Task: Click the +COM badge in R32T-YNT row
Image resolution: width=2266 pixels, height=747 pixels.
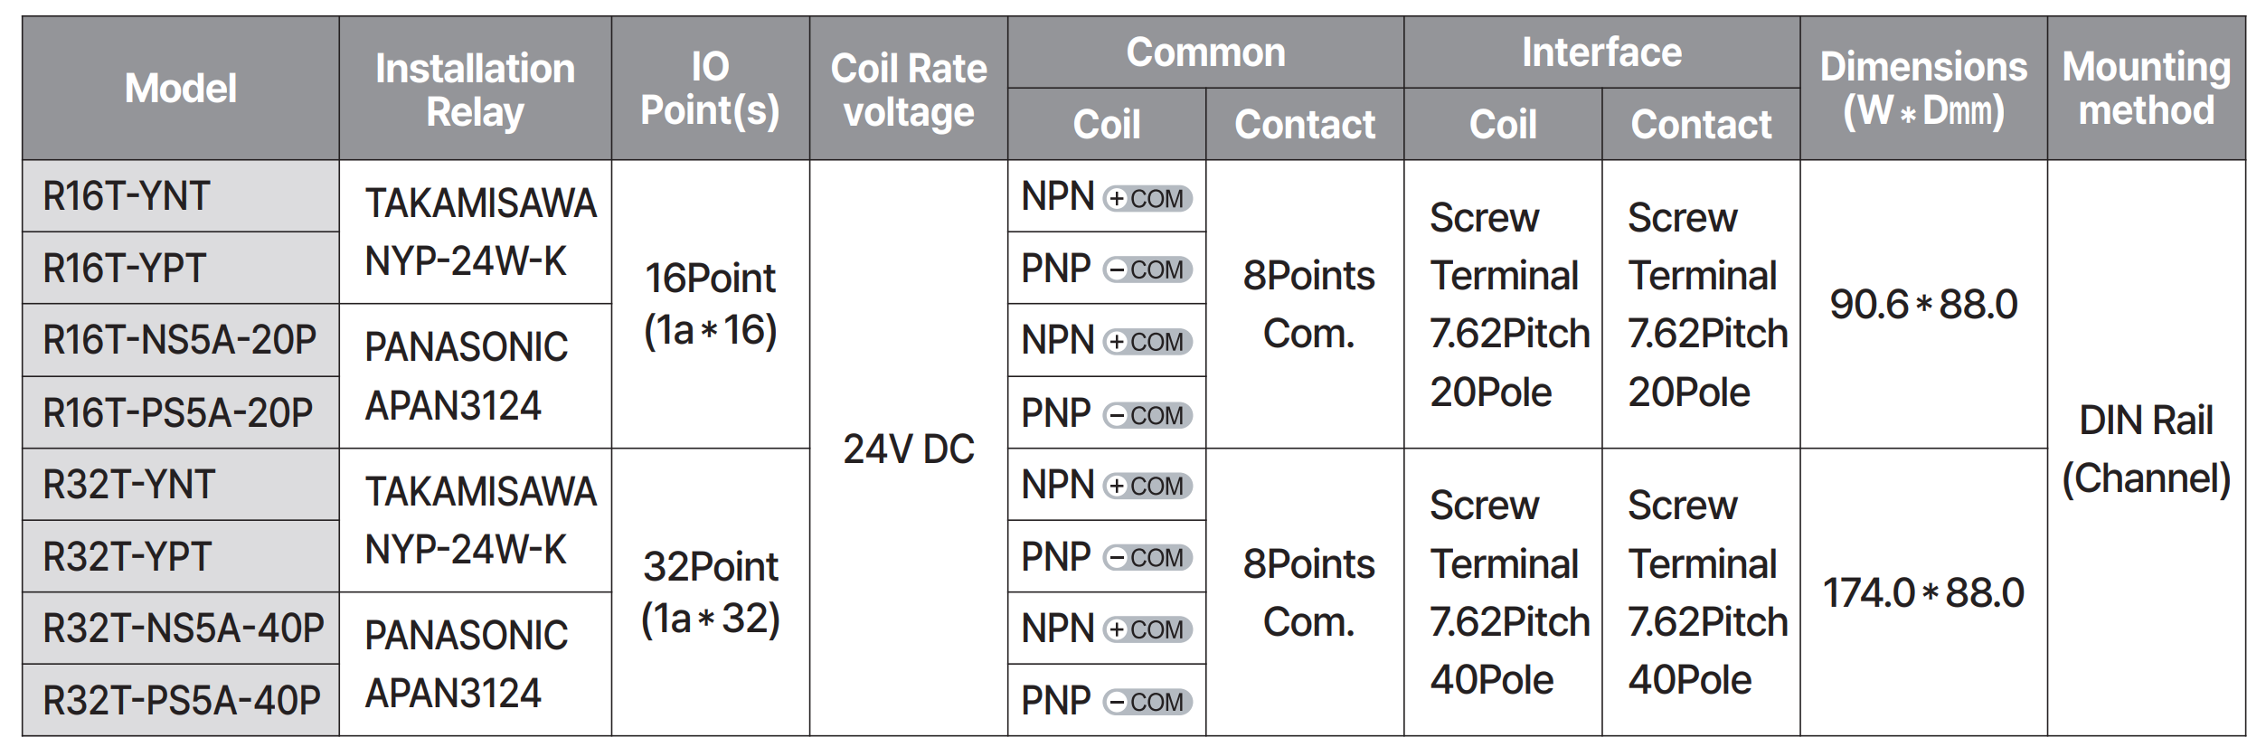Action: (1147, 486)
